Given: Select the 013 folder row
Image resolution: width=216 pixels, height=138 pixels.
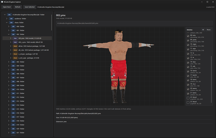Looking at the screenshot, I should tap(27, 101).
